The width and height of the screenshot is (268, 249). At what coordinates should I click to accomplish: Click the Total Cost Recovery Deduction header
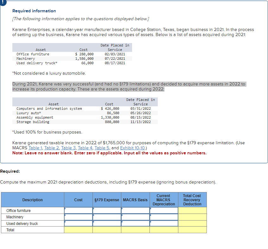point(193,200)
